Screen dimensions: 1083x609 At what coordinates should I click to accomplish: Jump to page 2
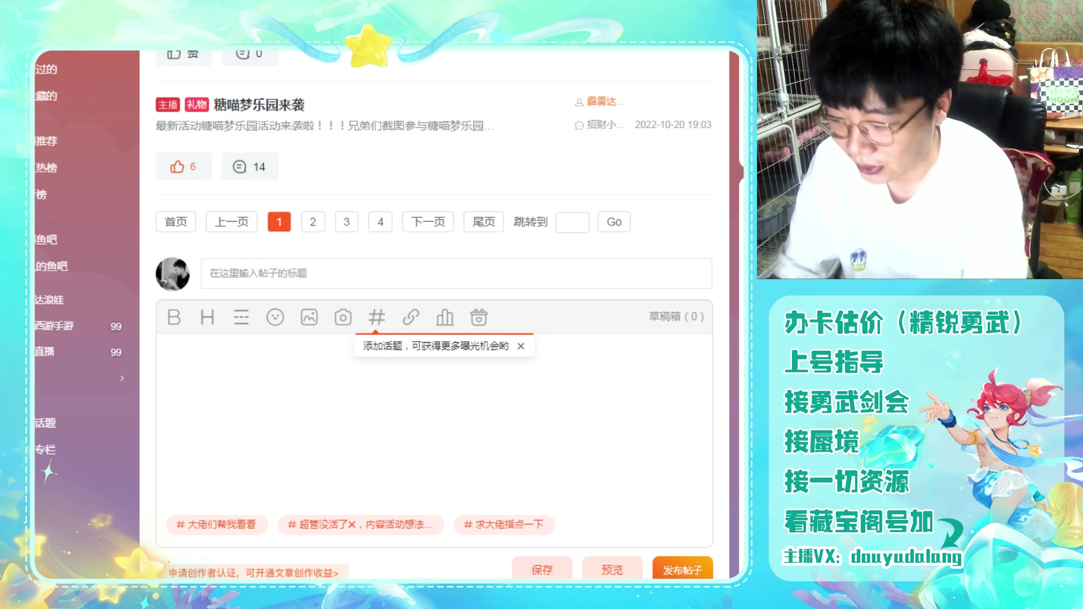pyautogui.click(x=312, y=222)
